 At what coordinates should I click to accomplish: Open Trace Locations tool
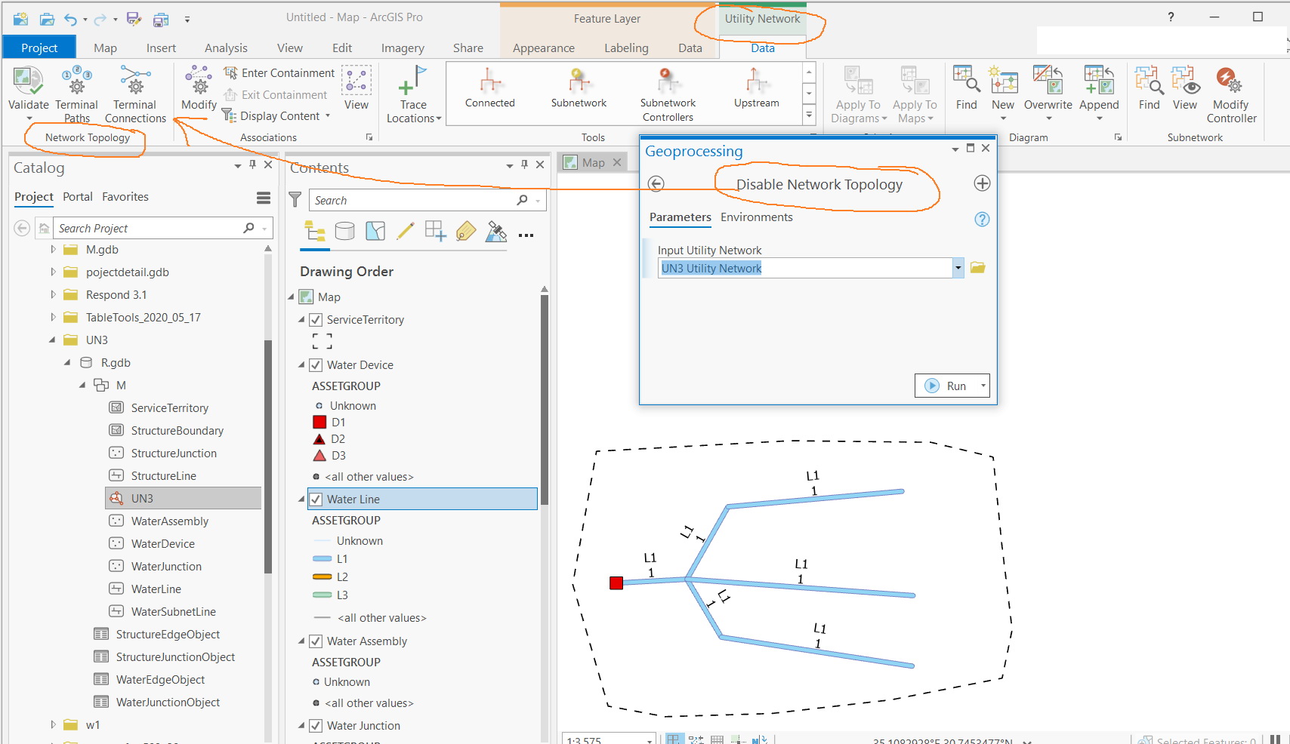tap(413, 94)
